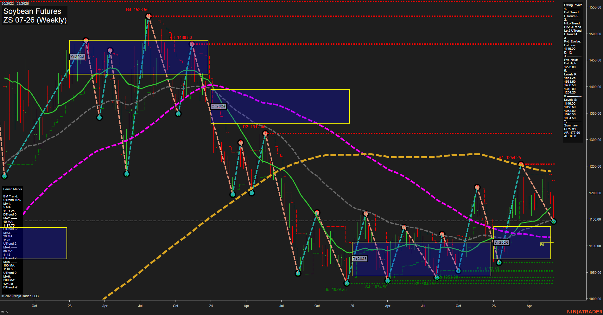Click the ZS 07-26 (Weekly) instrument label

(35, 20)
